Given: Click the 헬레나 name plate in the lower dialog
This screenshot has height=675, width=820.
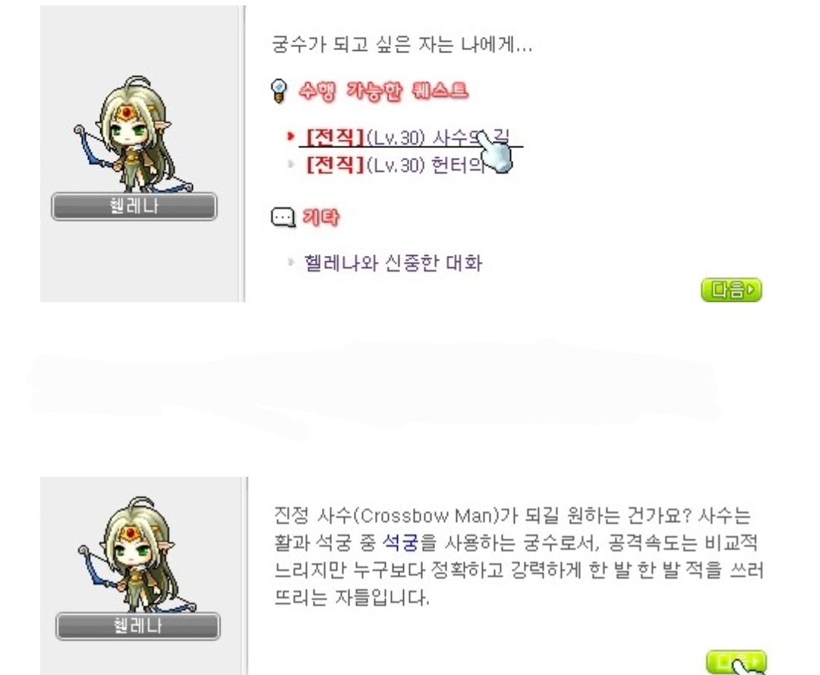Looking at the screenshot, I should click(x=137, y=626).
